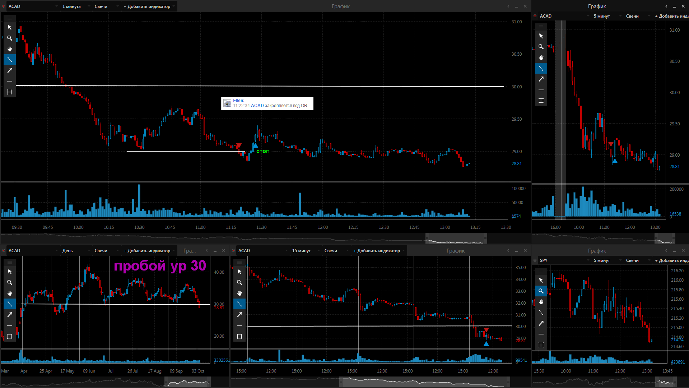689x388 pixels.
Task: Select trend line tool in ACAD 15-minute chart
Action: 239,304
